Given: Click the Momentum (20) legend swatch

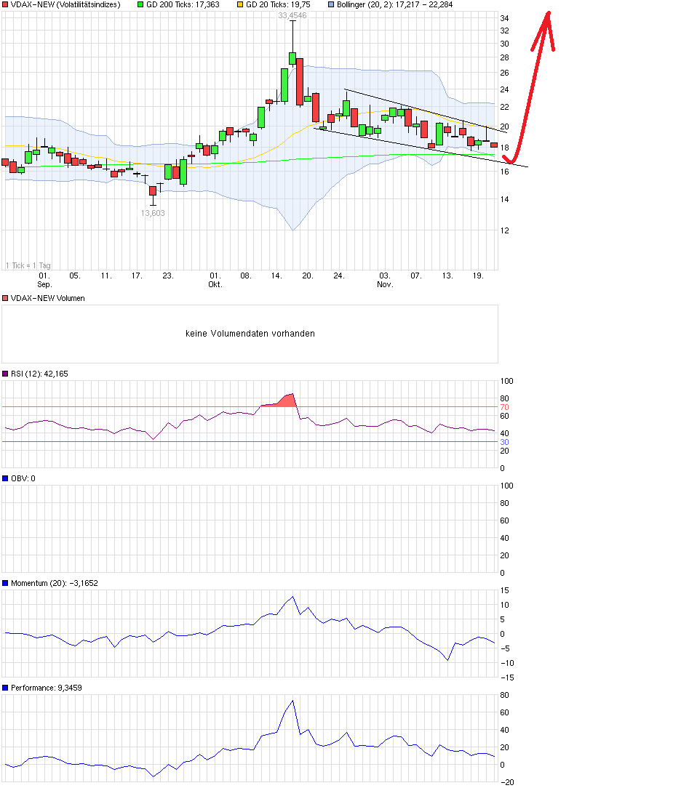Looking at the screenshot, I should click(5, 583).
